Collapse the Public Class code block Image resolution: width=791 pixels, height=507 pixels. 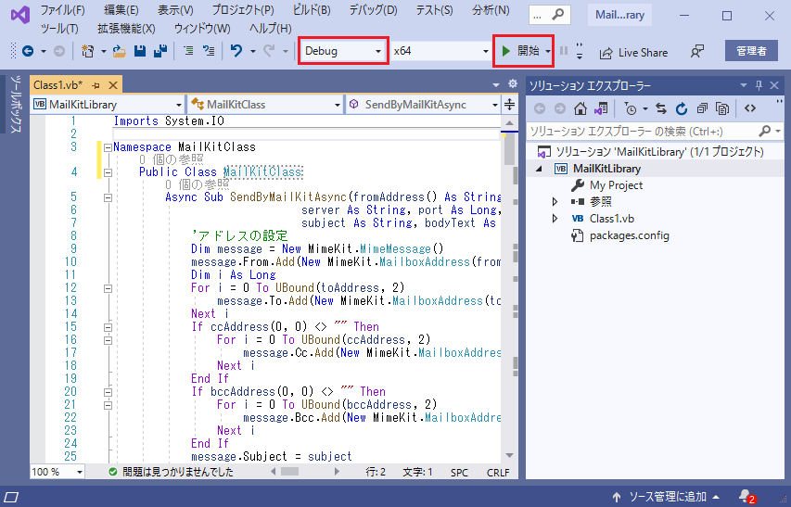108,172
